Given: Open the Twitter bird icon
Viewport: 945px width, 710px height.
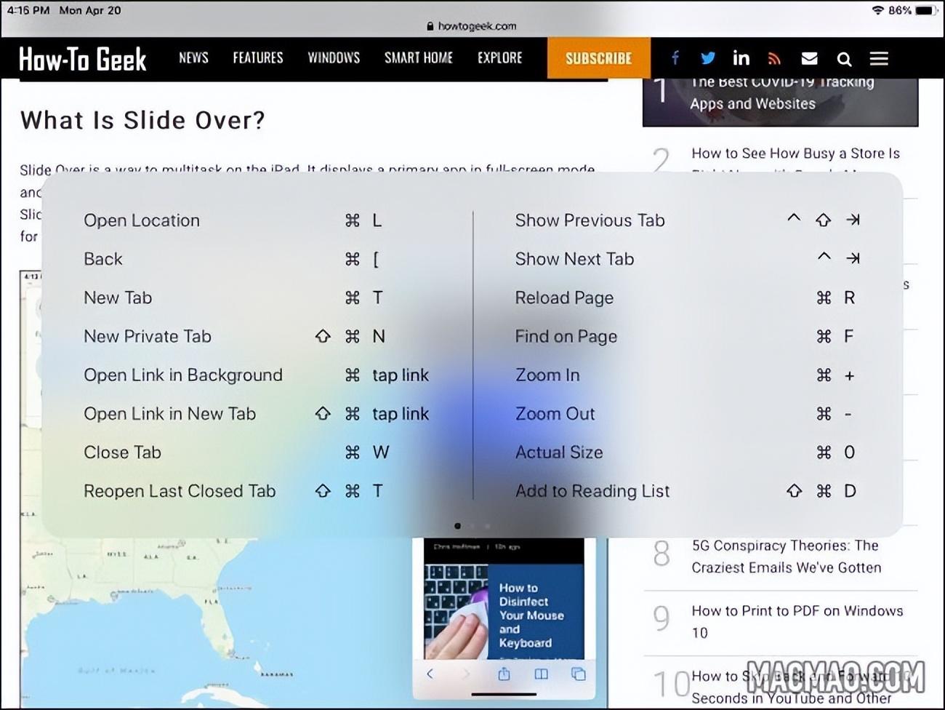Looking at the screenshot, I should [x=707, y=58].
